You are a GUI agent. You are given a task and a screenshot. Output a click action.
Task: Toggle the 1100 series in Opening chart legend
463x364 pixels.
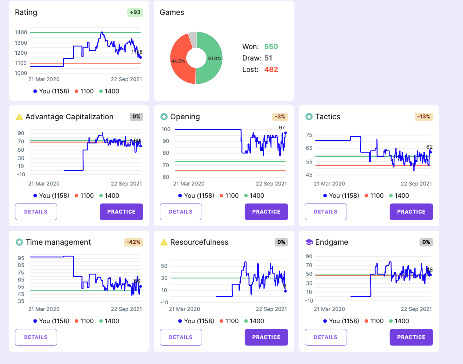pyautogui.click(x=229, y=196)
